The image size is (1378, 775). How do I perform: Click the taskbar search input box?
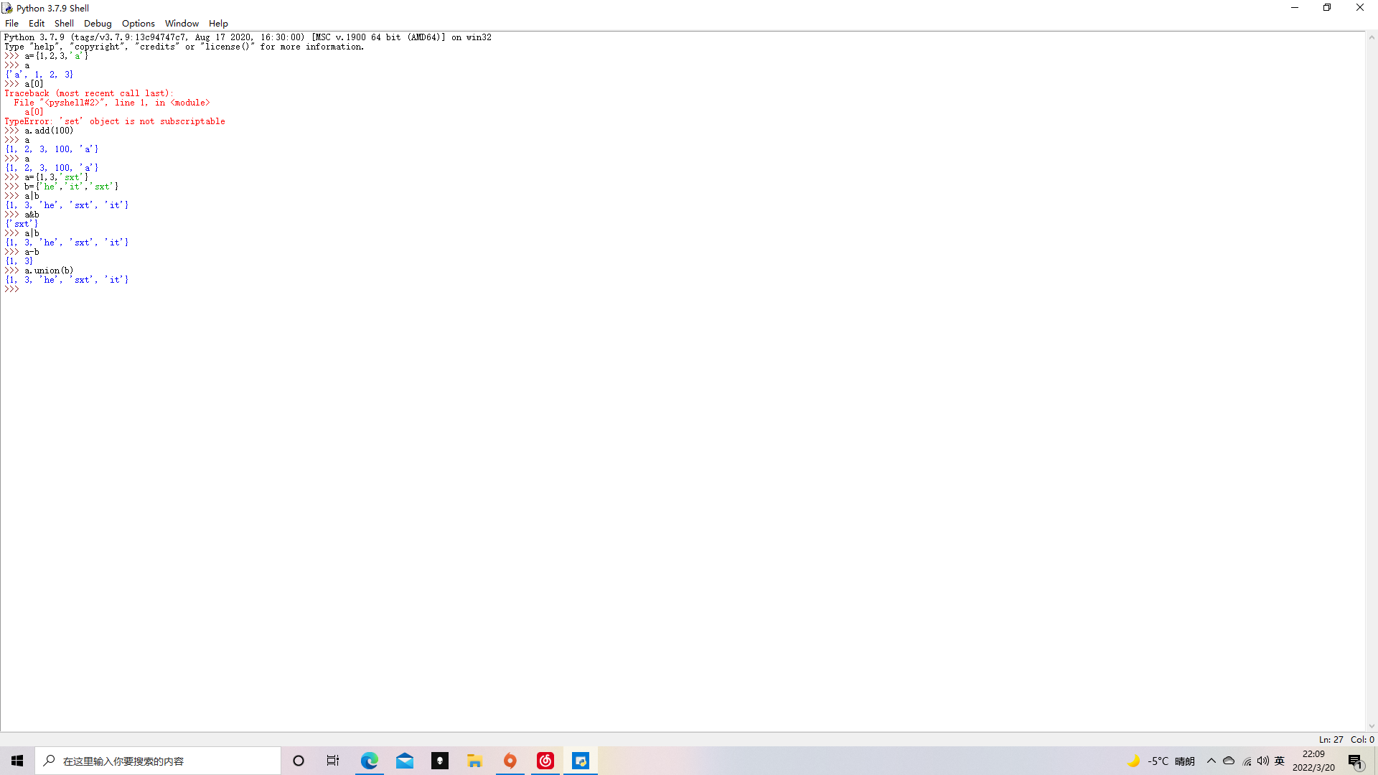158,761
